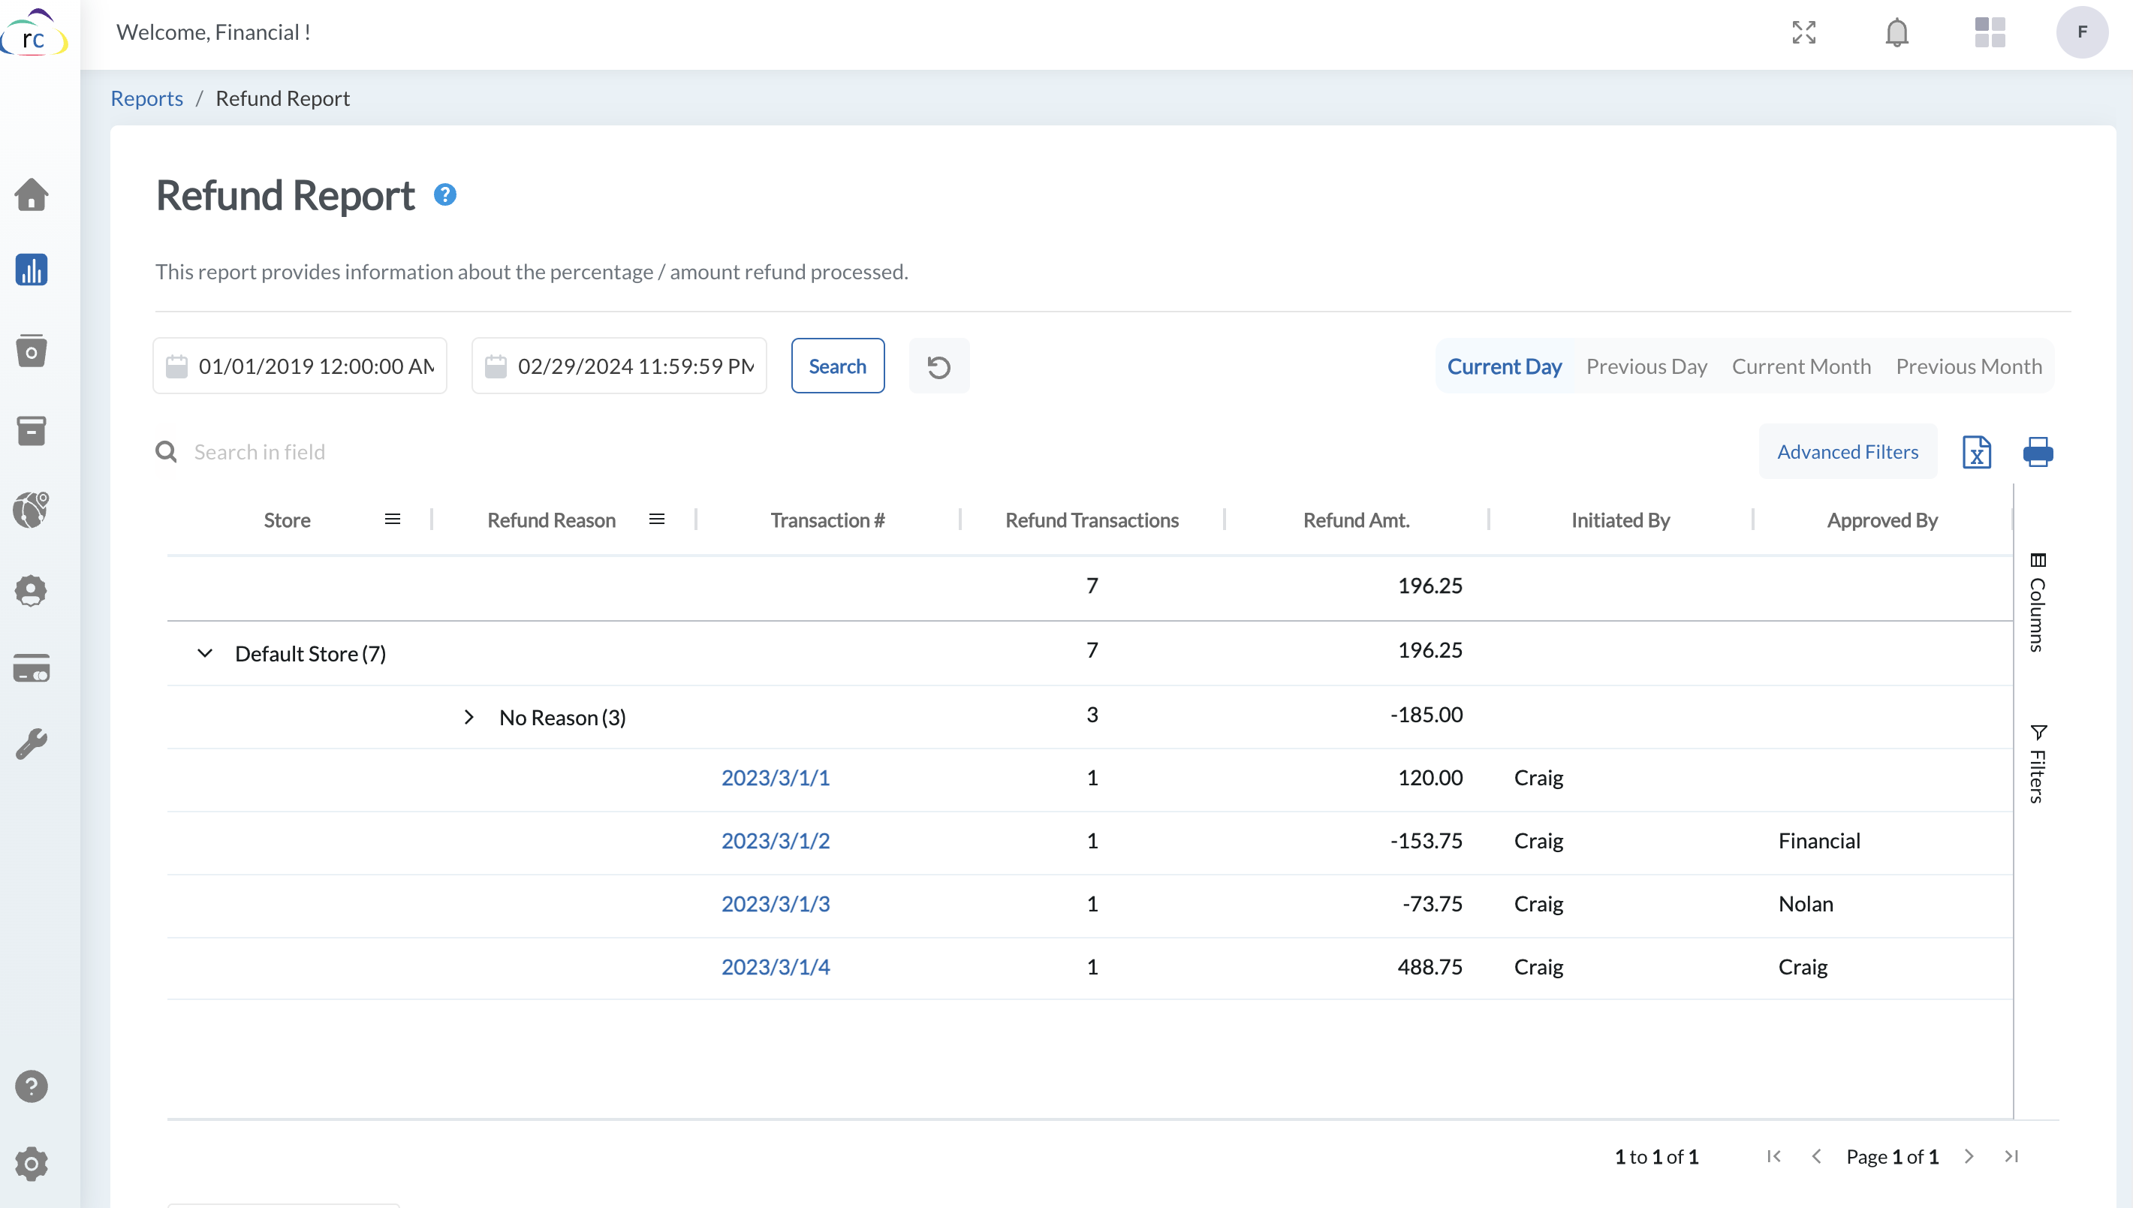Export the refund report to Excel
Screen dimensions: 2133x1208
point(1977,452)
